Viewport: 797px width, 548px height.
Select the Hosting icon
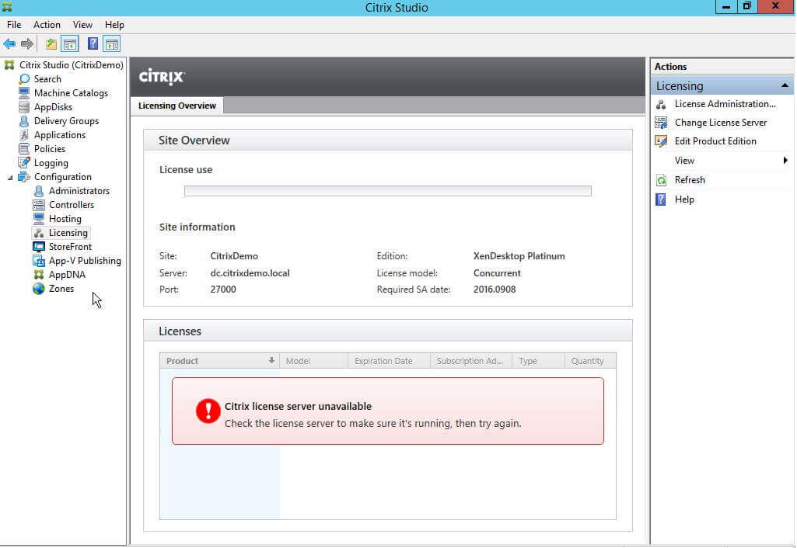point(39,219)
